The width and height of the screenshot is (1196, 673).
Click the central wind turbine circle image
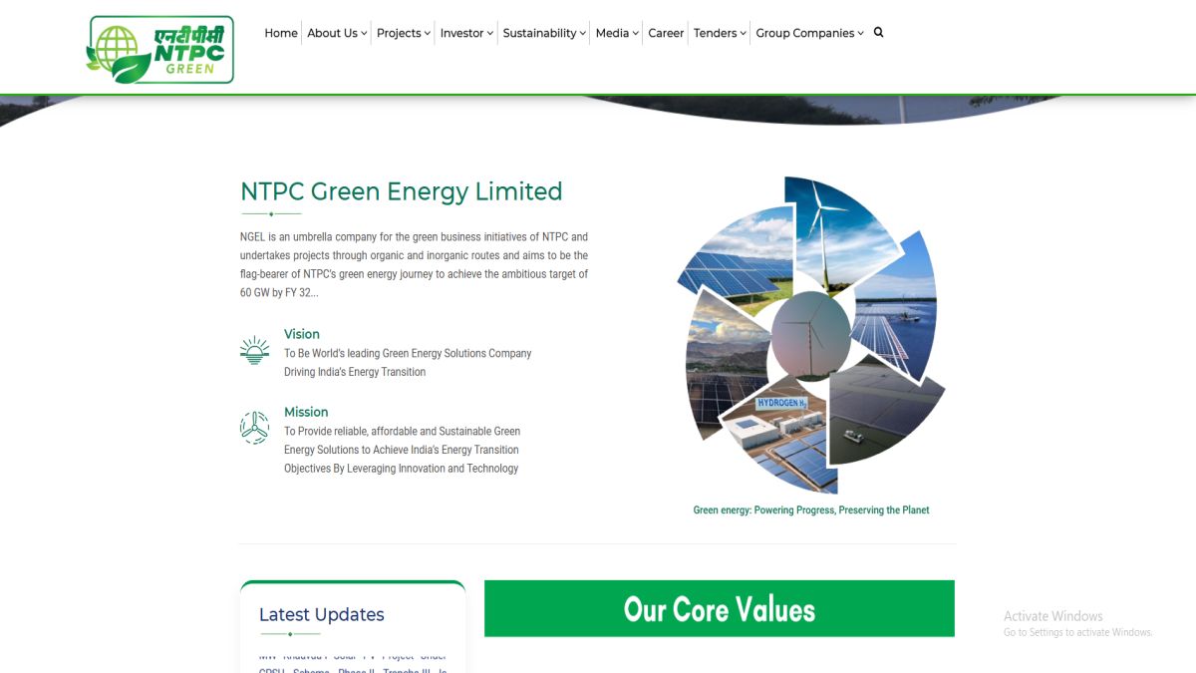click(x=810, y=335)
